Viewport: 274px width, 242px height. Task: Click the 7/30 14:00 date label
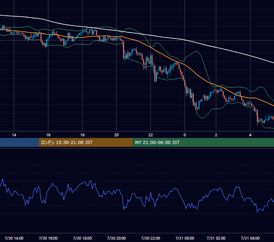[x=14, y=238]
